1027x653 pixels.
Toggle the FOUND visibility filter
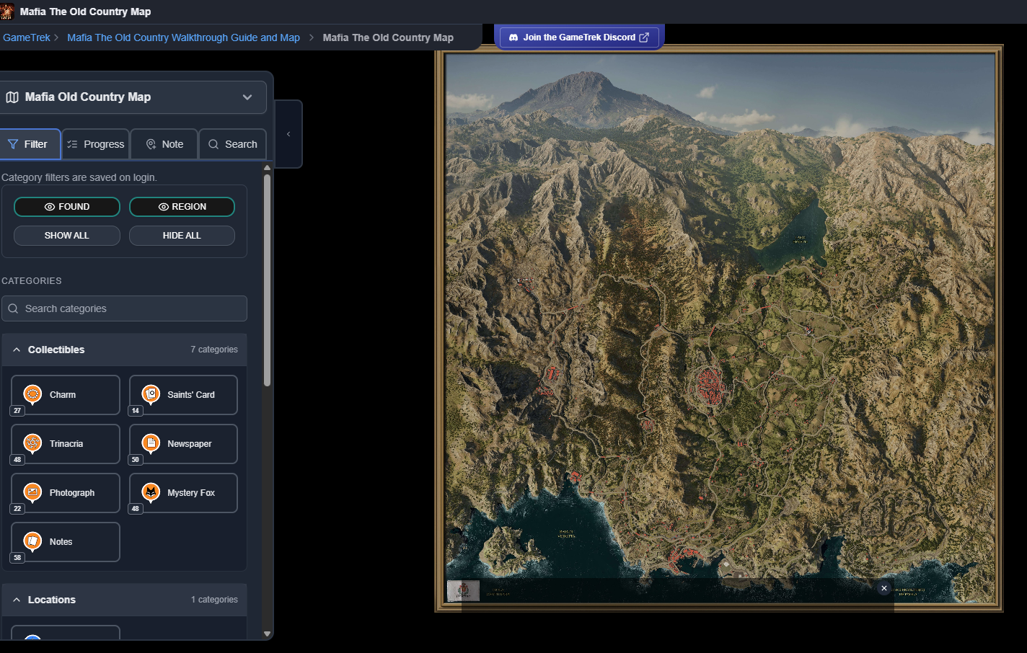tap(67, 207)
